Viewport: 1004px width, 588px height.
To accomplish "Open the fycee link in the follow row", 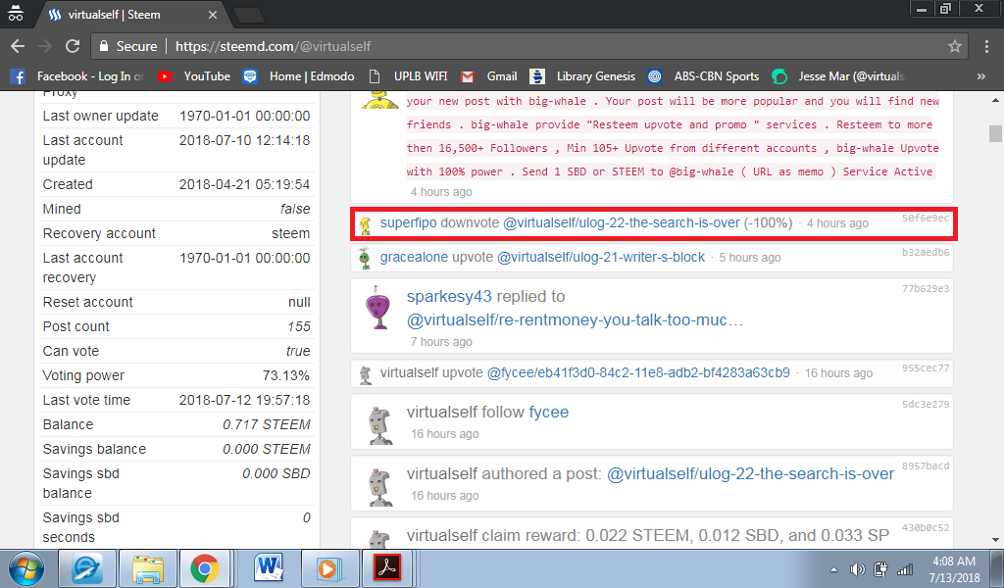I will [549, 413].
